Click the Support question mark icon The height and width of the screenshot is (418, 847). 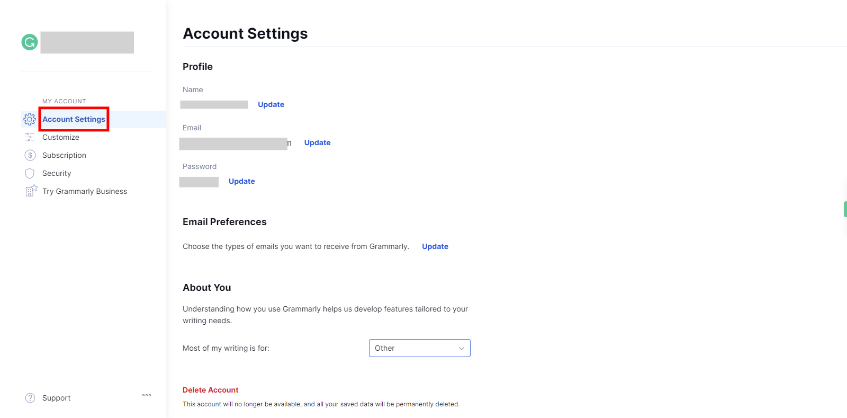(x=30, y=398)
